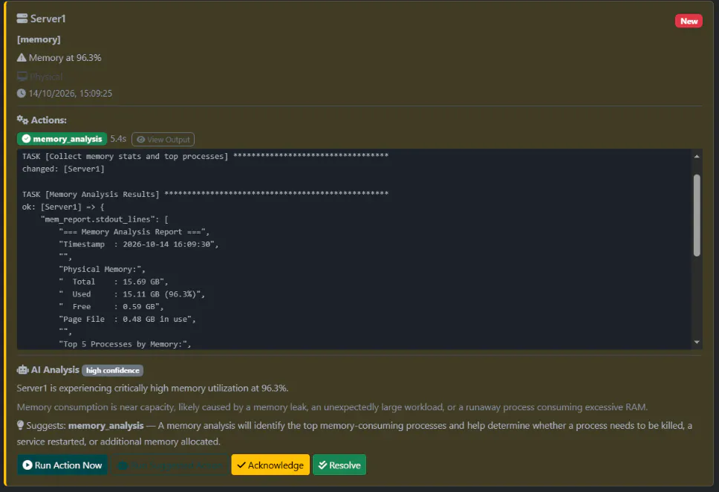Click the line 'TASK [Collect memory stats and top processes]'
The image size is (719, 492).
point(205,156)
